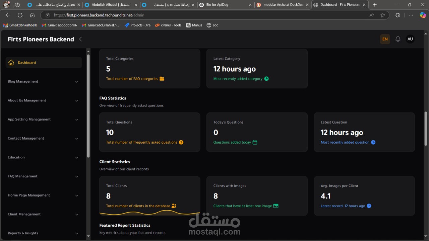Click the browser back arrow
Image resolution: width=429 pixels, height=241 pixels.
8,15
